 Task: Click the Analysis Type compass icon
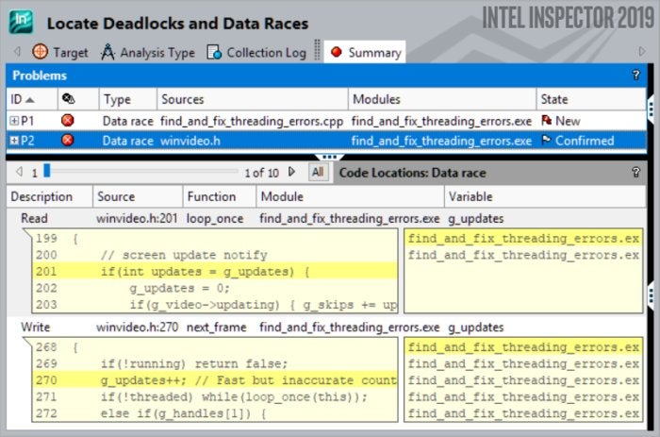(107, 52)
